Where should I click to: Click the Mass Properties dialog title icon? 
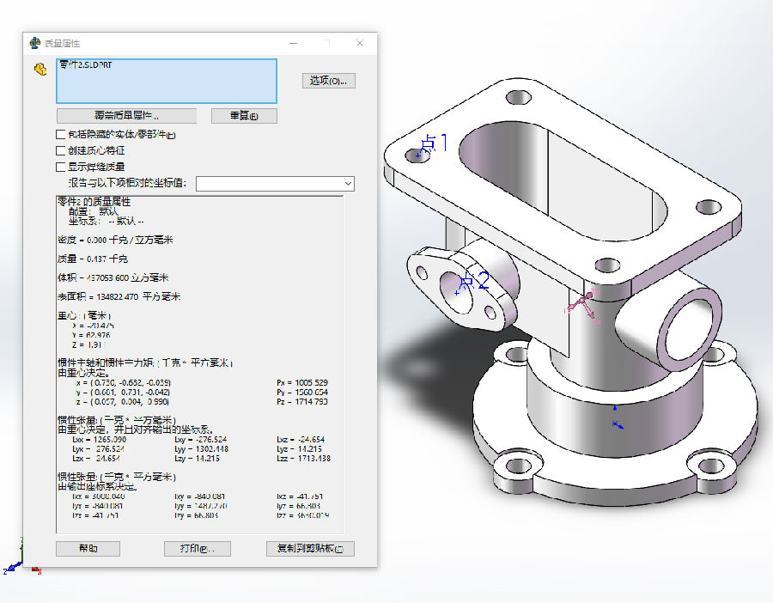(34, 43)
